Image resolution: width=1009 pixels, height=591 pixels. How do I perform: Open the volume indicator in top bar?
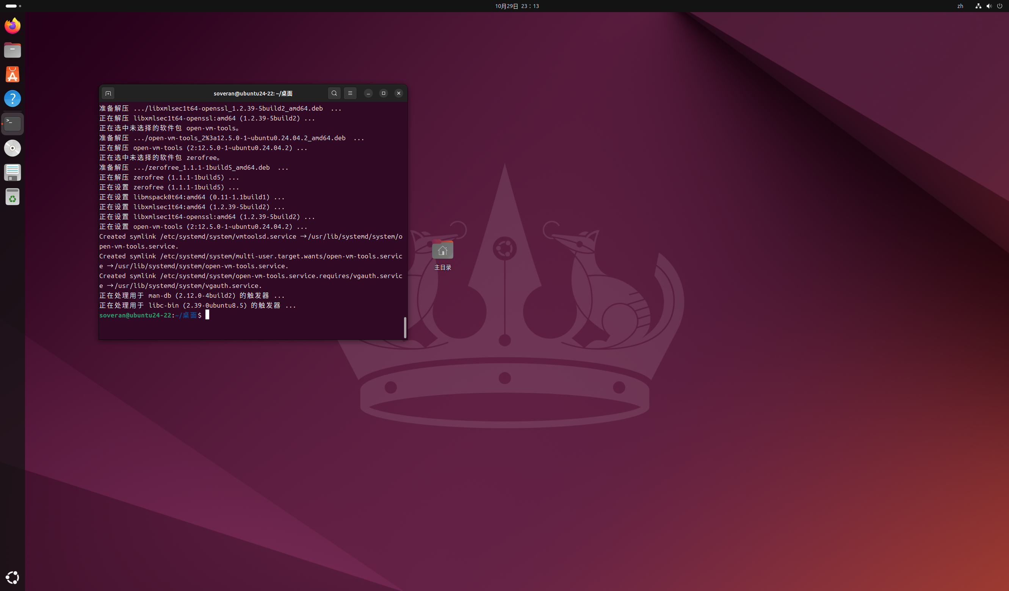tap(989, 6)
